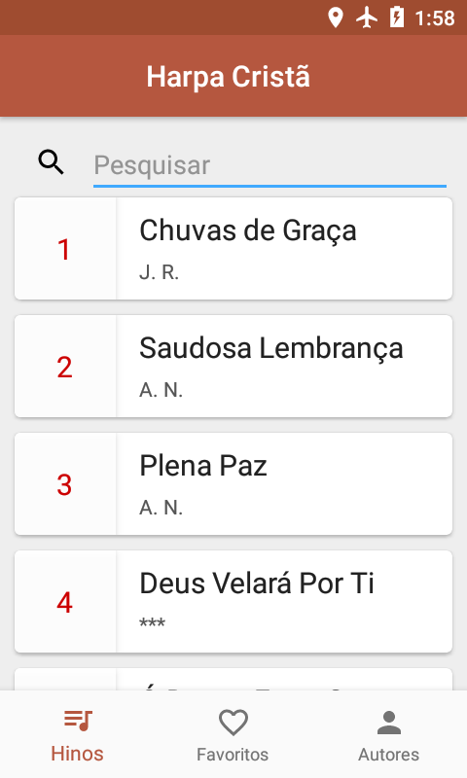Viewport: 467px width, 778px height.
Task: Tap the red hymn number 2
Action: (x=64, y=368)
